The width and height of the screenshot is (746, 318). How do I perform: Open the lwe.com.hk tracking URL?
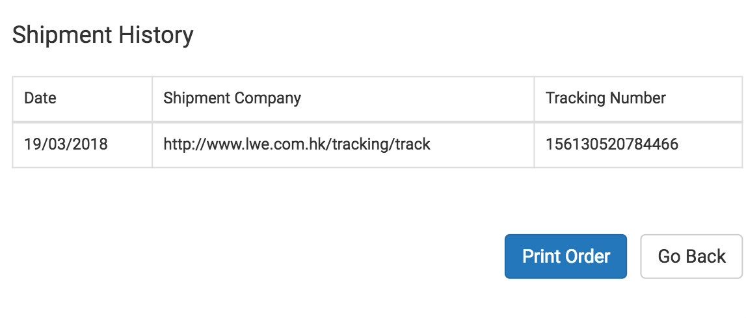coord(297,144)
